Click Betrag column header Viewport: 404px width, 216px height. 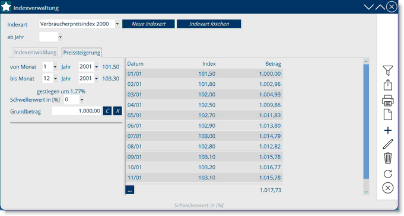click(273, 64)
